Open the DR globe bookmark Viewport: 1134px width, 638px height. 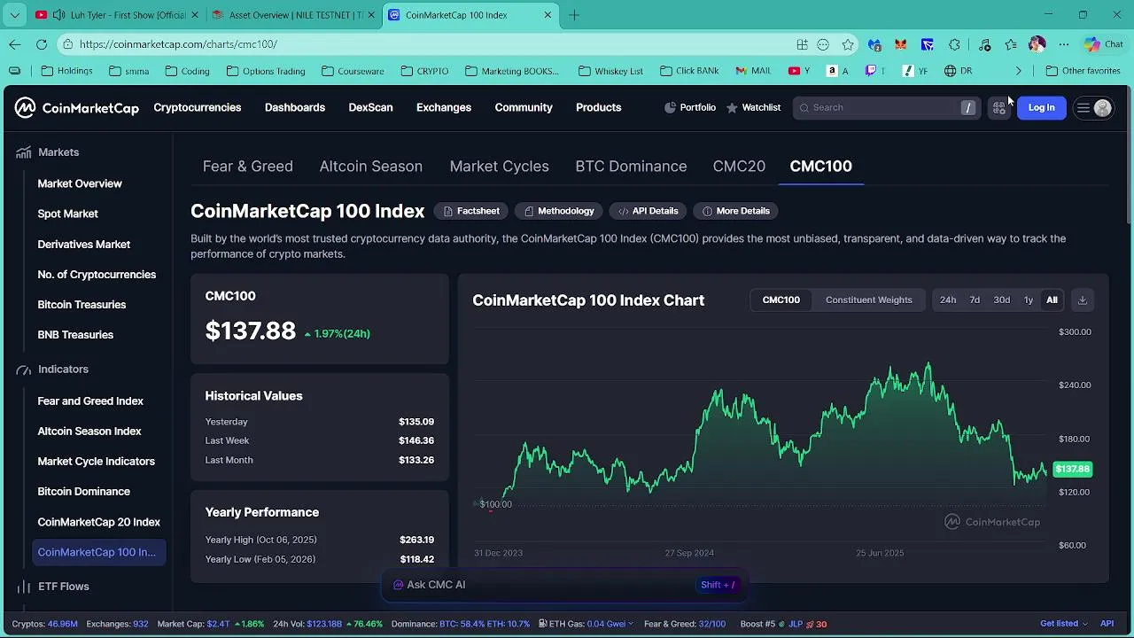959,71
